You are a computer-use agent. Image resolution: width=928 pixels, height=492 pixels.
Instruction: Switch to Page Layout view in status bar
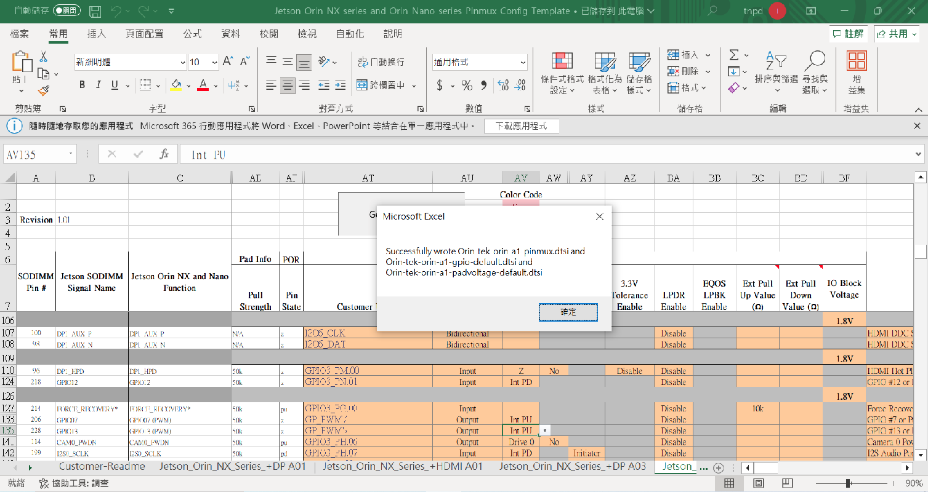(759, 483)
